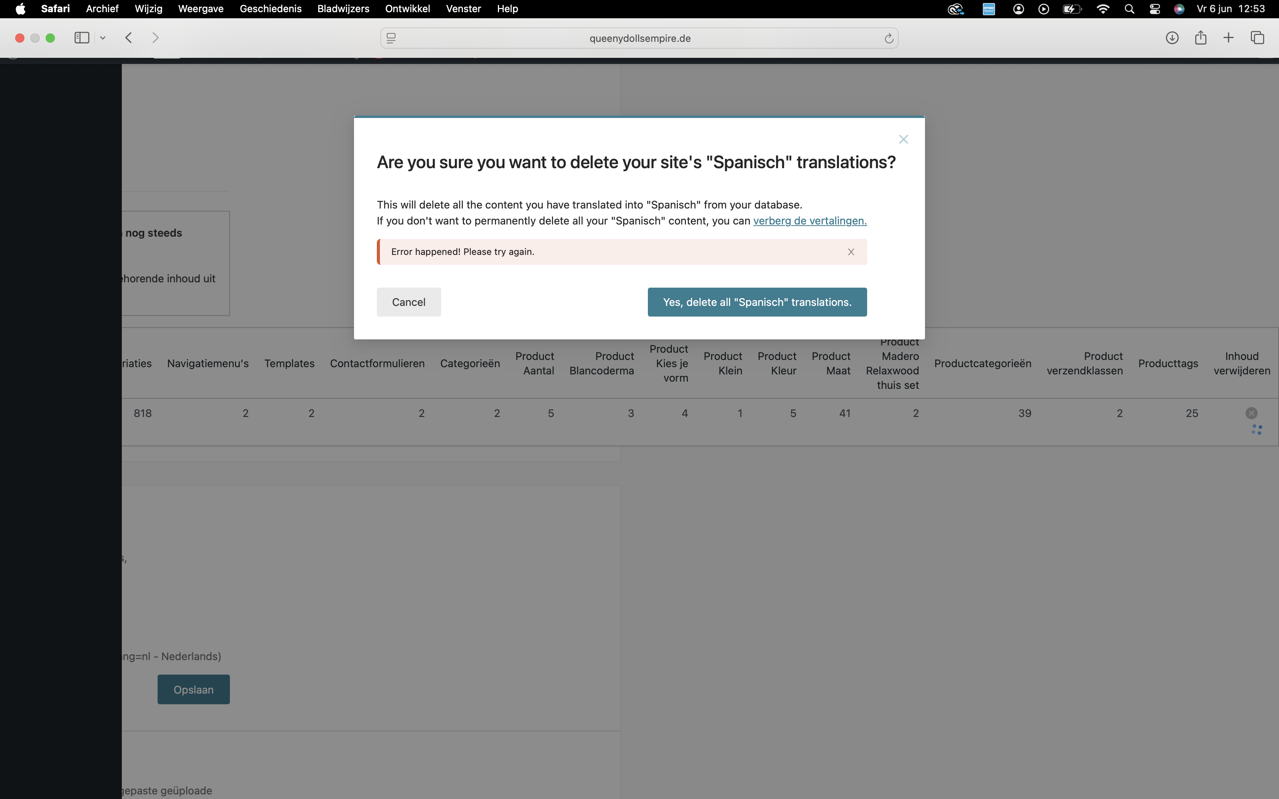The image size is (1279, 799).
Task: Click the delete content circle icon in table row
Action: click(1251, 413)
